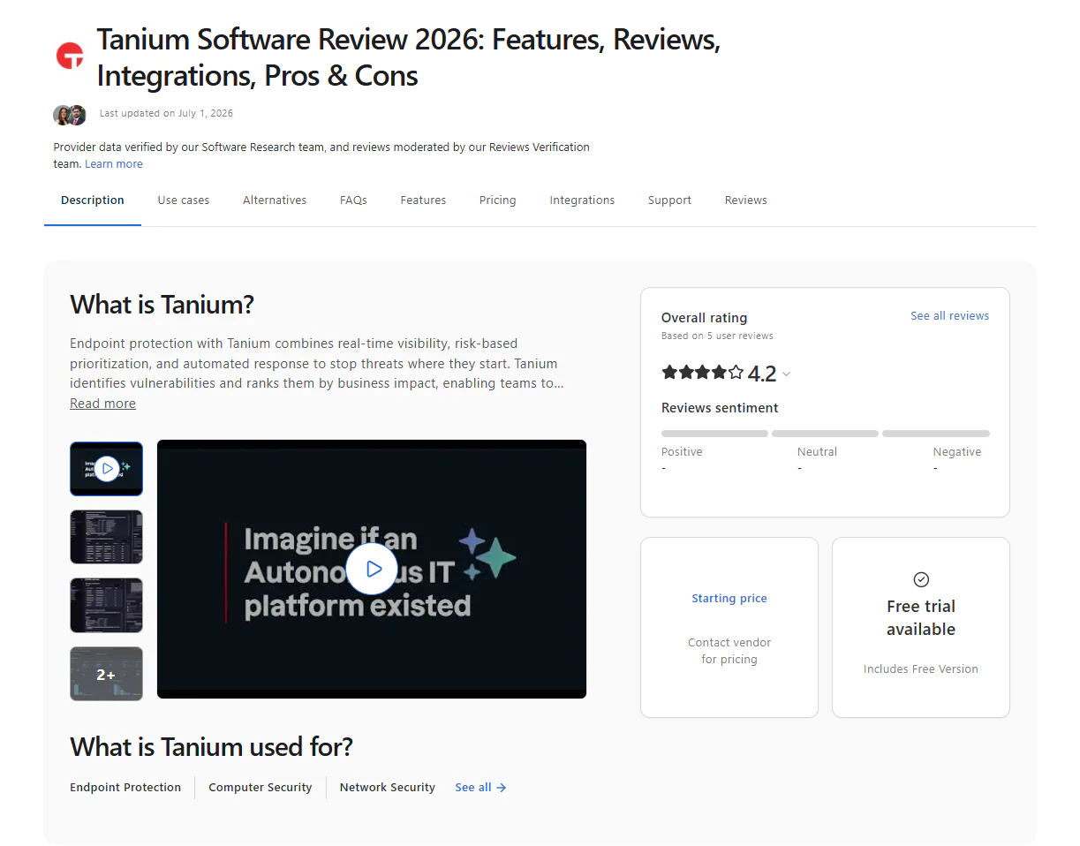Click the star rating icons
Viewport: 1080px width, 846px height.
(x=703, y=373)
